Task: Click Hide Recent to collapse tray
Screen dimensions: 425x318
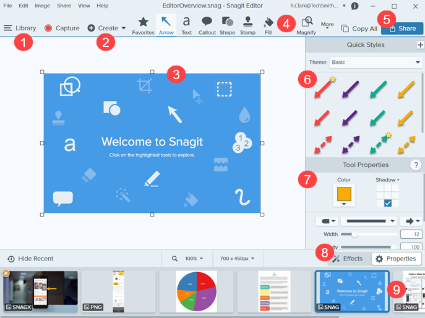Action: point(30,259)
